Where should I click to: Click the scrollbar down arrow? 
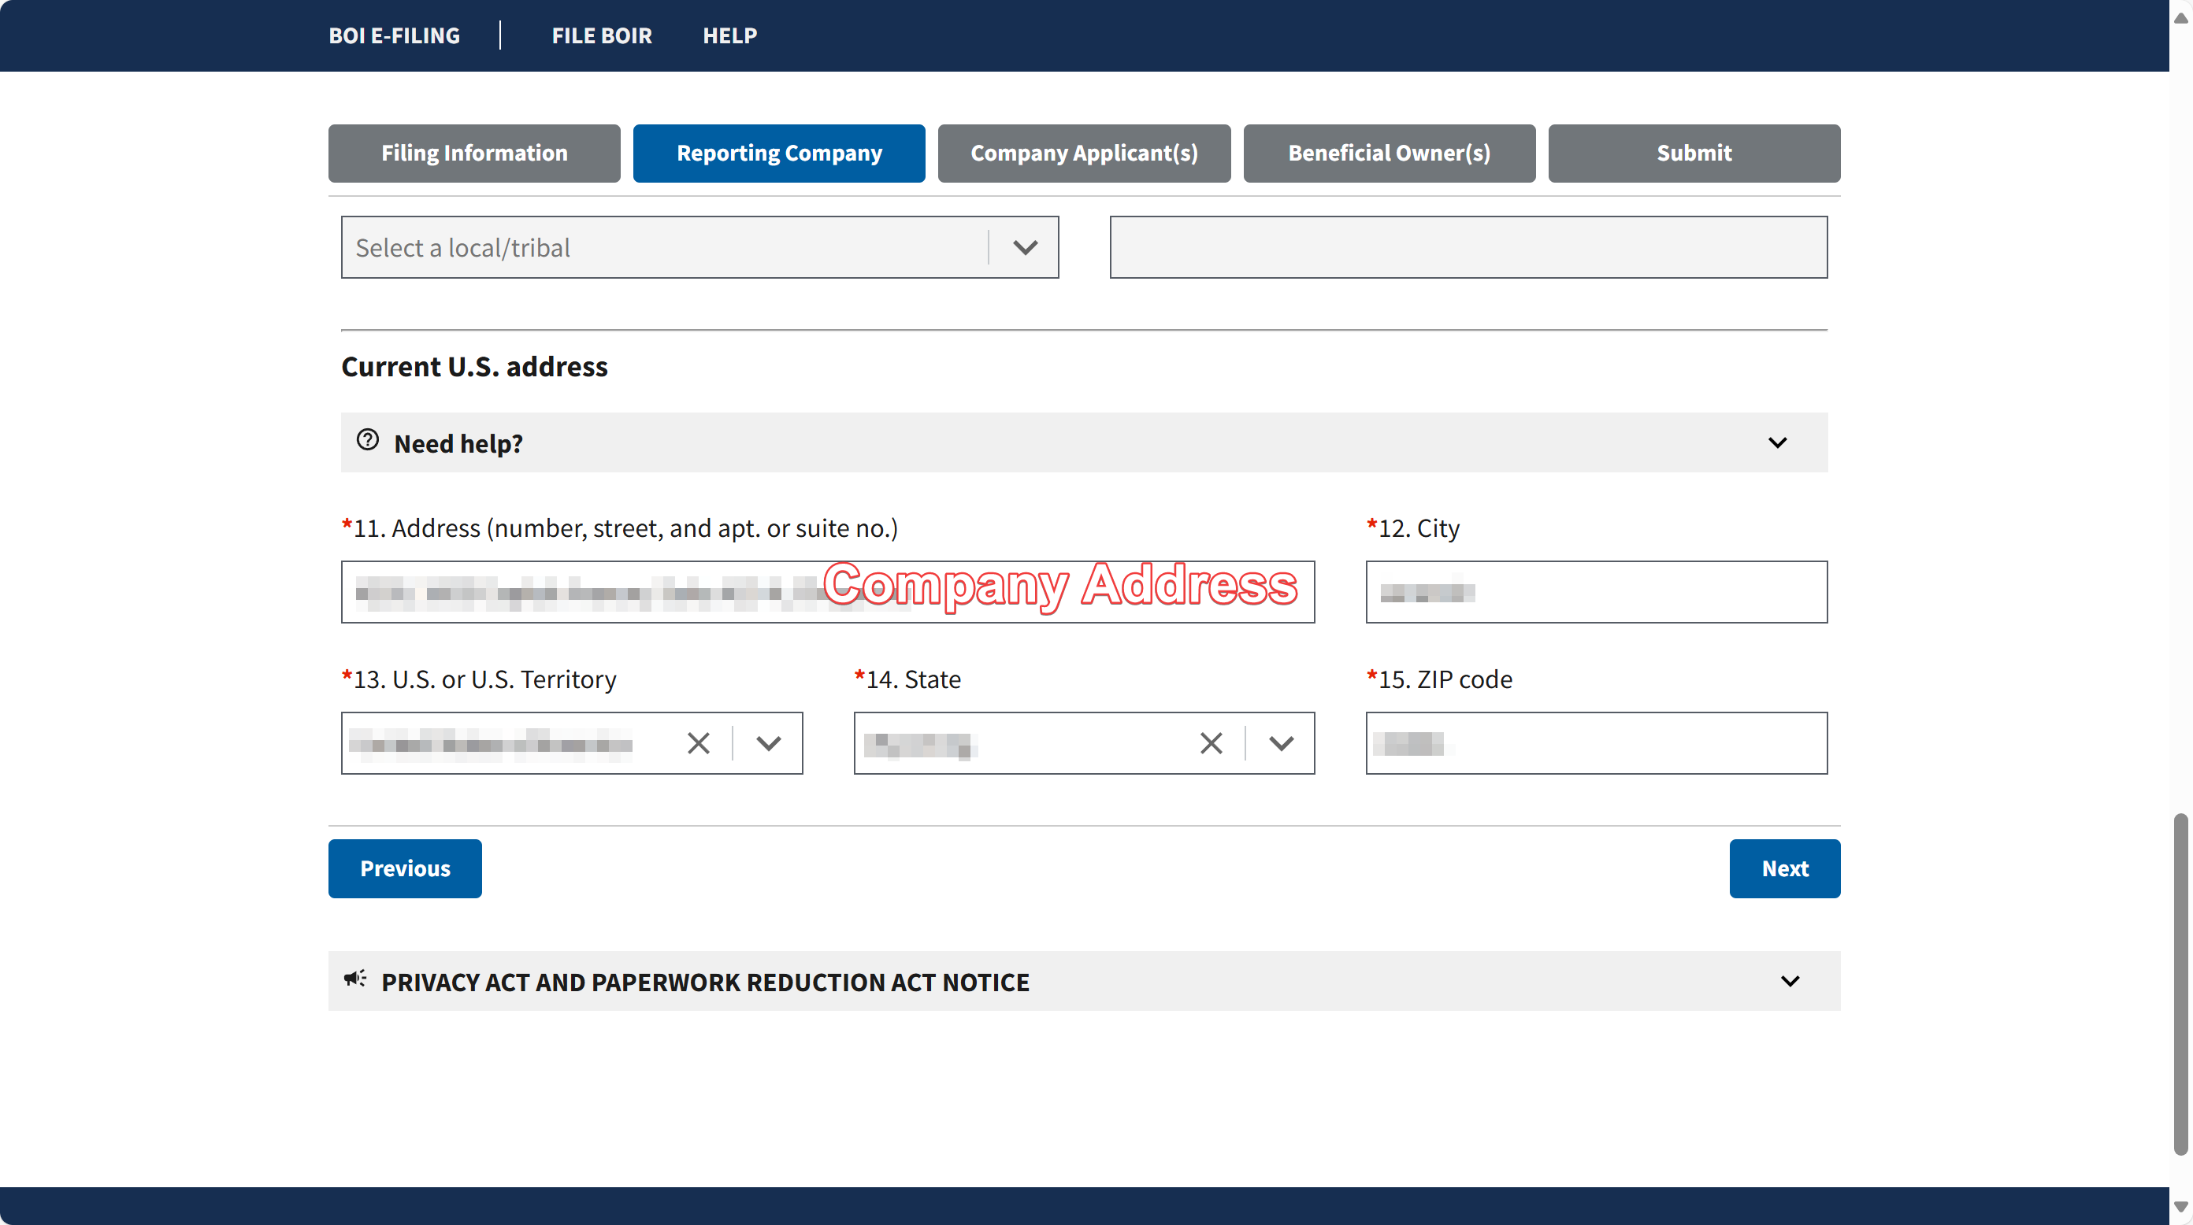coord(2181,1208)
